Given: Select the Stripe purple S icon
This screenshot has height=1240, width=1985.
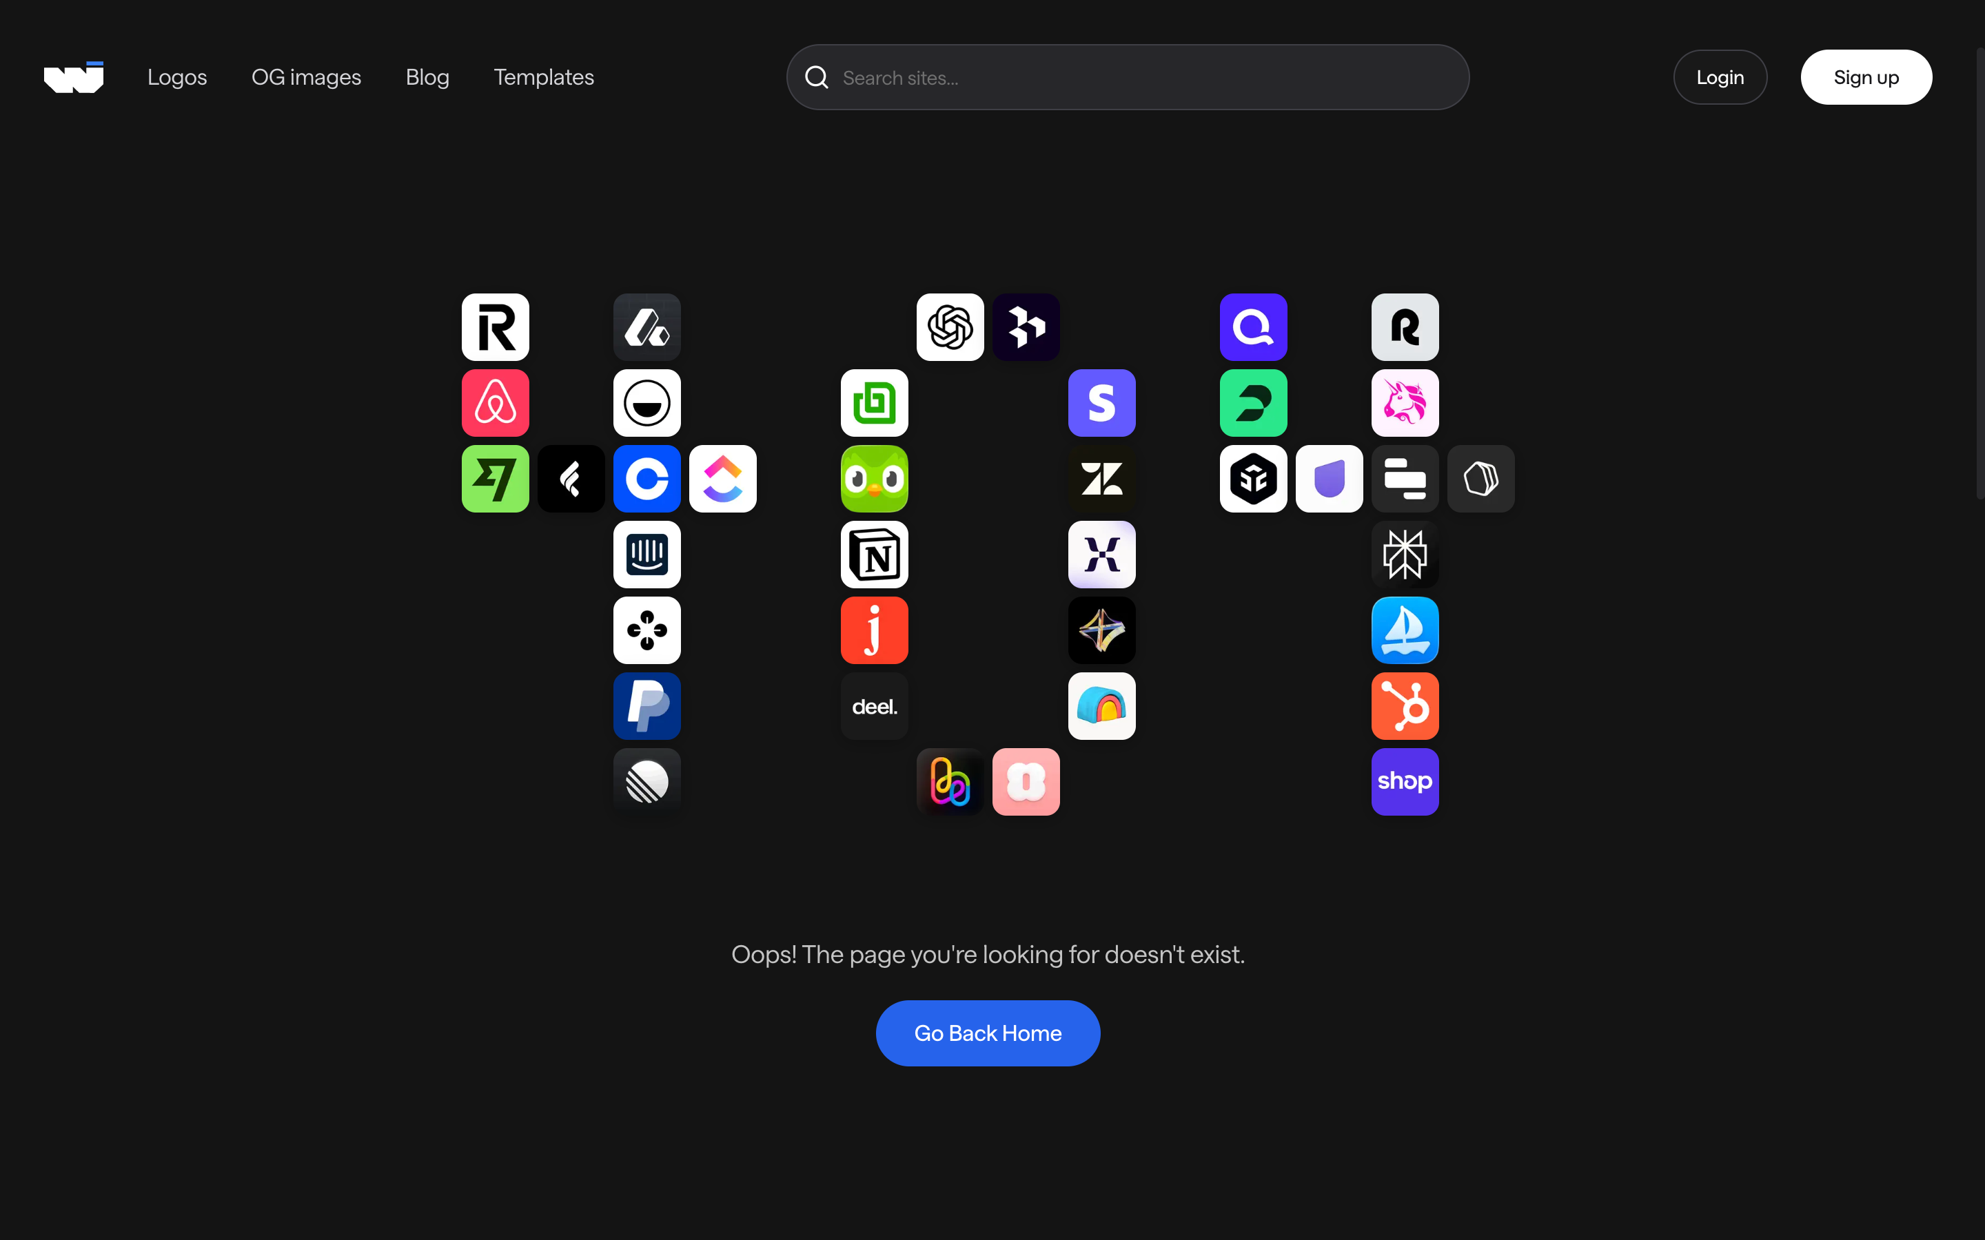Looking at the screenshot, I should pyautogui.click(x=1101, y=403).
